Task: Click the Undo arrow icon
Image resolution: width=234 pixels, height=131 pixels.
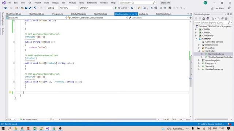Action: click(x=35, y=8)
